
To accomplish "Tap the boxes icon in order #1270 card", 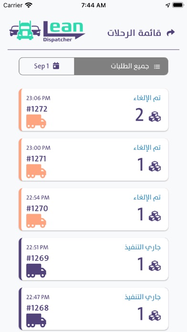I will click(x=155, y=216).
